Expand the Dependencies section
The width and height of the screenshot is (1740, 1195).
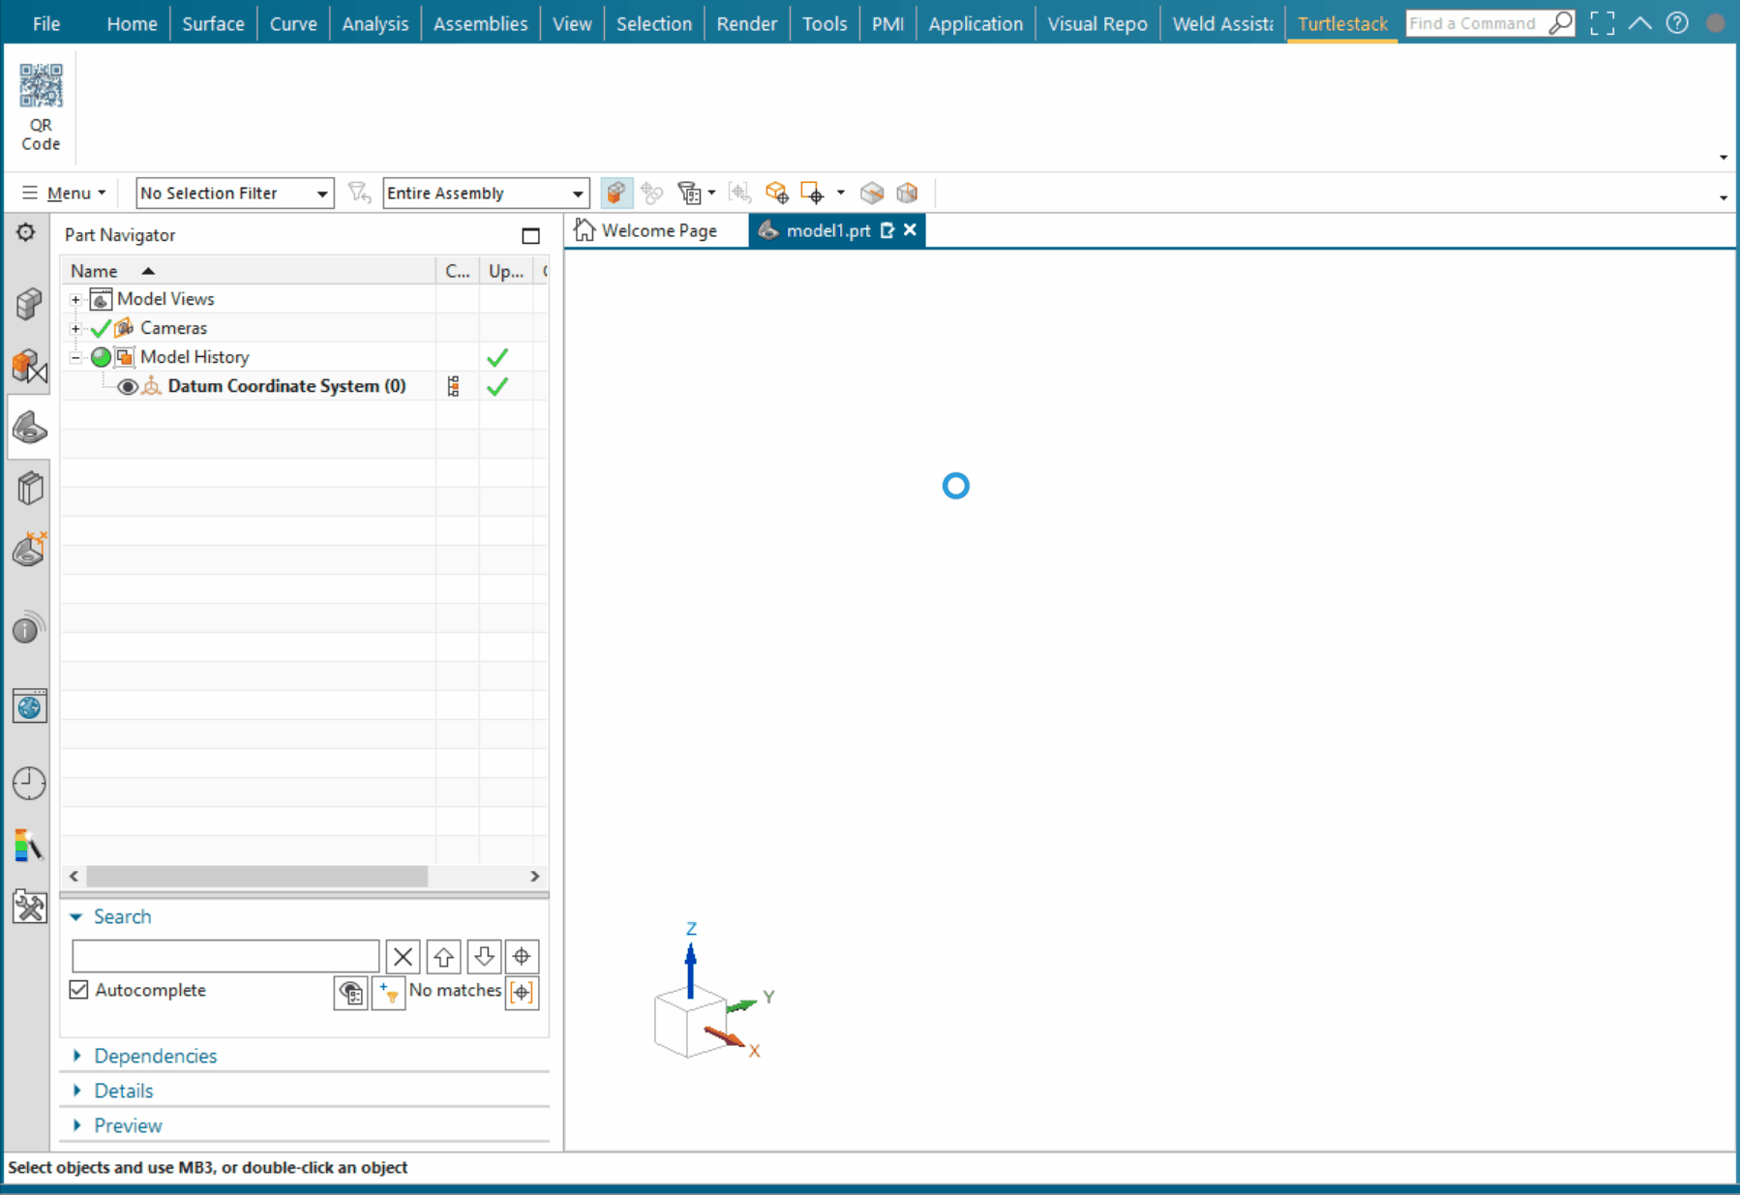(155, 1056)
